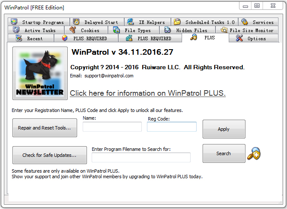Viewport: 287px width, 209px height.
Task: Click the Search button
Action: pos(224,153)
